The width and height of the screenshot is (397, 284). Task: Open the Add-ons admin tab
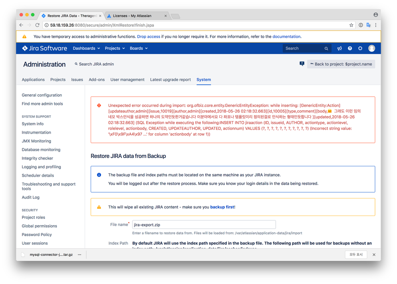97,80
